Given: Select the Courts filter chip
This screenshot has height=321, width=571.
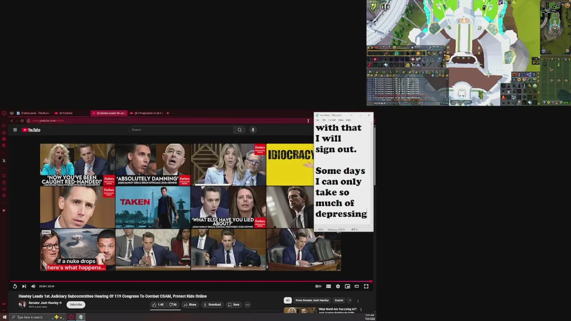Looking at the screenshot, I should 339,300.
